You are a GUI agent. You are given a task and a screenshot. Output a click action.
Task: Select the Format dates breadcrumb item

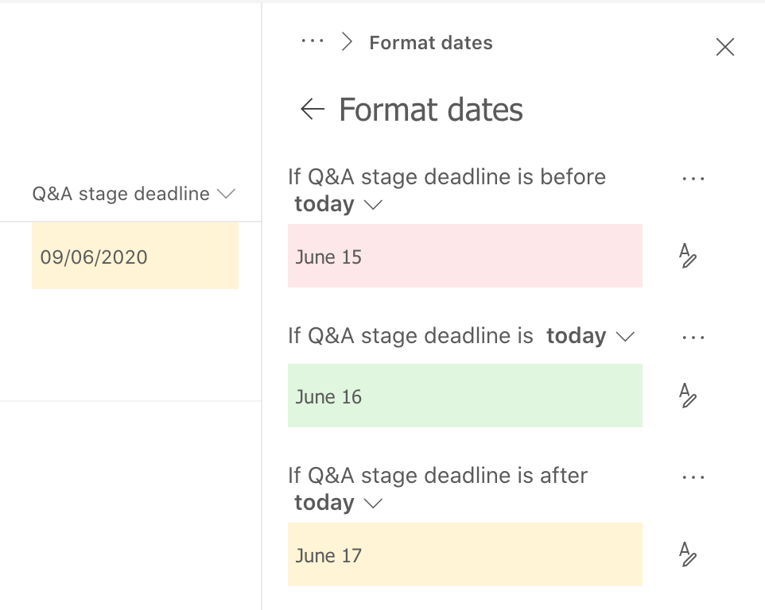[x=431, y=43]
